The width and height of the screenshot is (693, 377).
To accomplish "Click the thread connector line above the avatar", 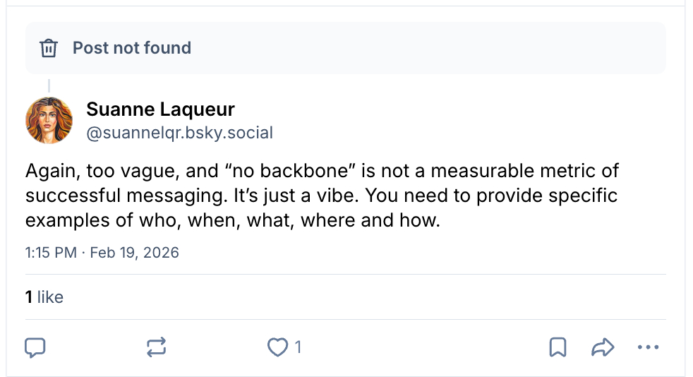I will [49, 85].
